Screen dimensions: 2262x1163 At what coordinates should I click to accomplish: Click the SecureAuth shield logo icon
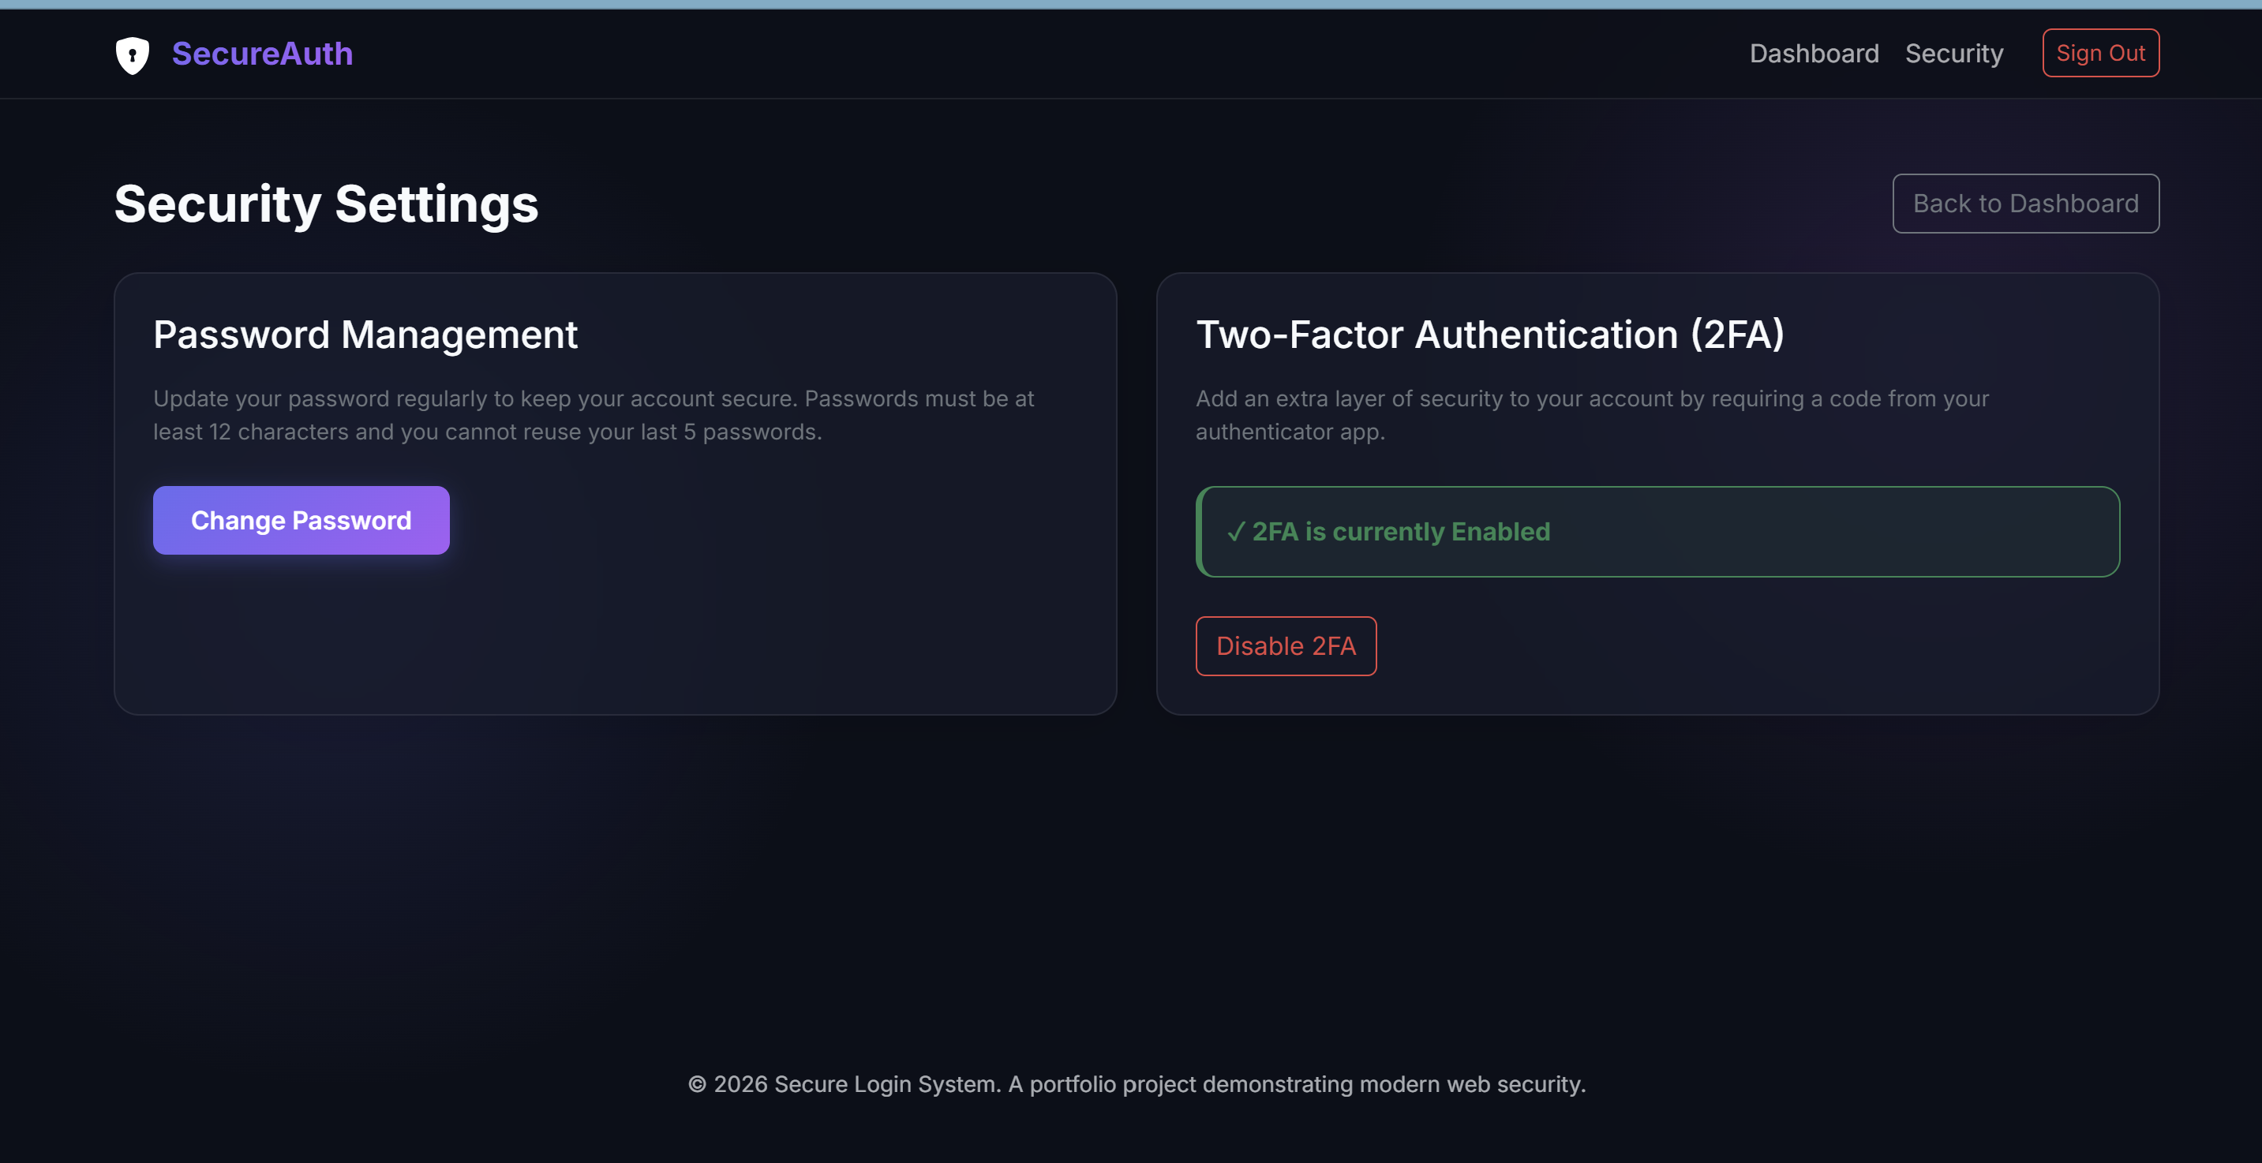pos(133,55)
